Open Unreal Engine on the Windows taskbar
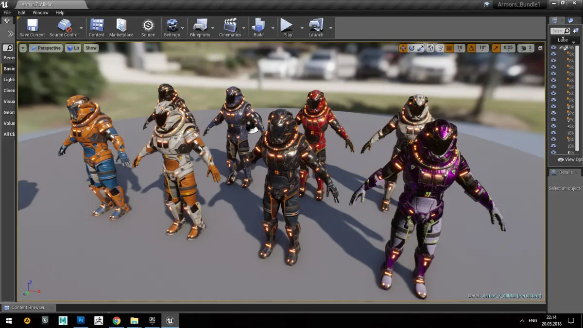The image size is (583, 328). (170, 321)
